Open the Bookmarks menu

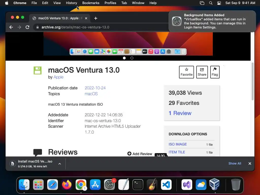click(91, 3)
